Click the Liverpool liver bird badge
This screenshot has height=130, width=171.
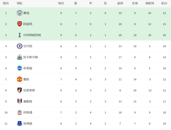20,112
